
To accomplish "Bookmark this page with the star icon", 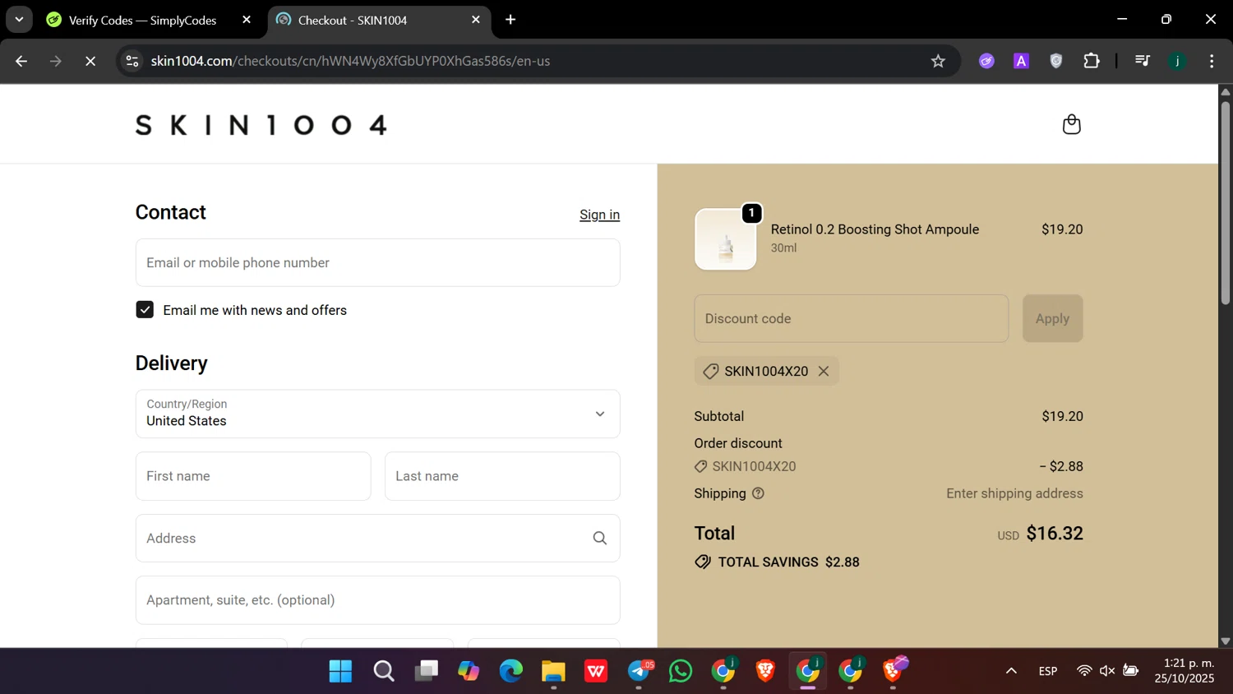I will (x=938, y=61).
